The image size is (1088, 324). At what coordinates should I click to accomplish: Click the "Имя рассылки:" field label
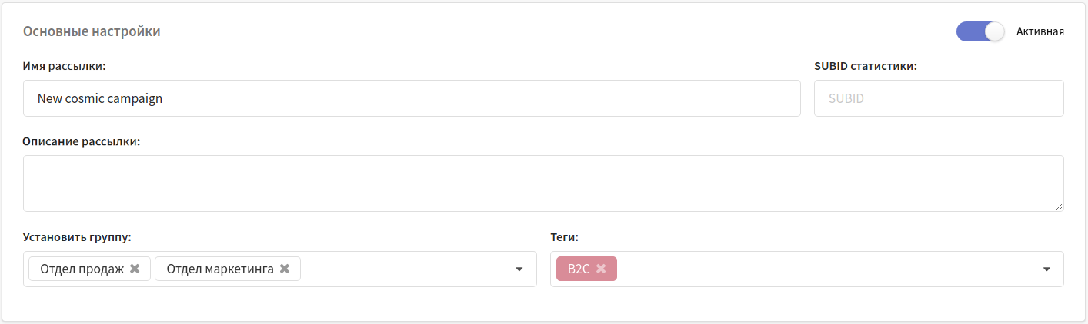pos(64,66)
